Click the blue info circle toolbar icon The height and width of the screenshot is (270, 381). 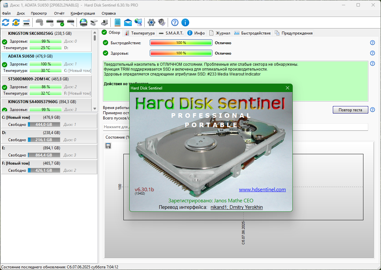coord(185,22)
